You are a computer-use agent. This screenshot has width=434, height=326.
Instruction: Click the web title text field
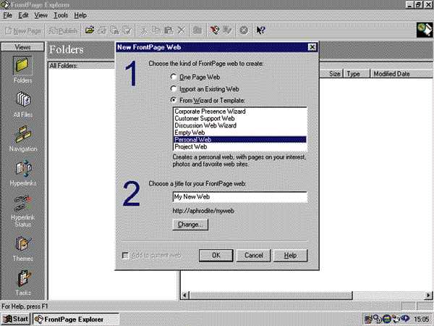(x=239, y=197)
